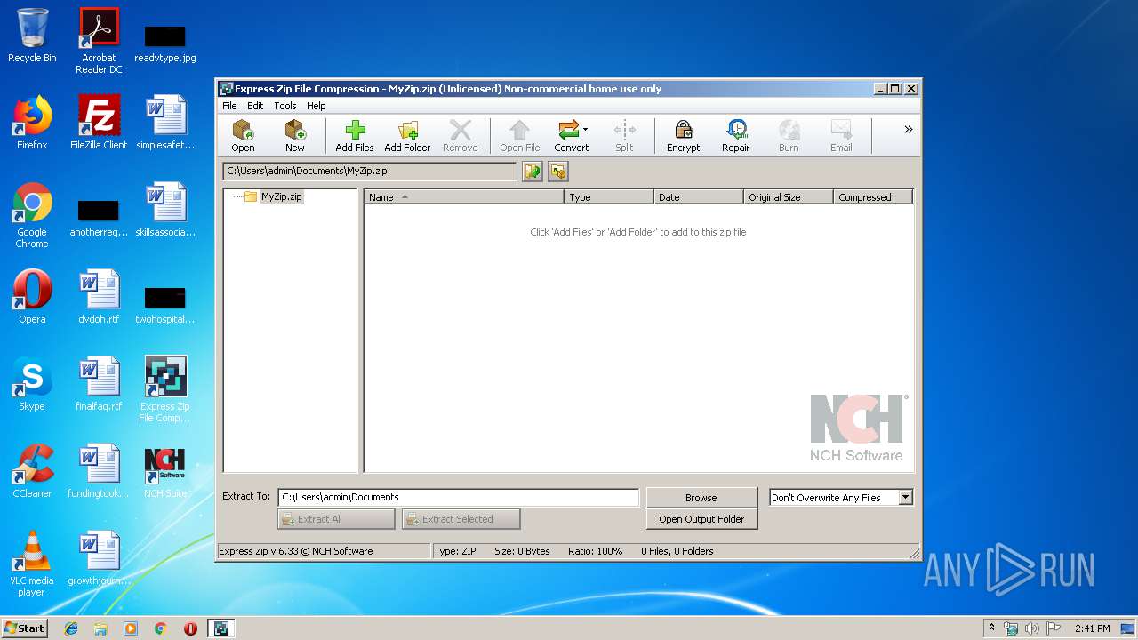Click the Browse button

[701, 498]
